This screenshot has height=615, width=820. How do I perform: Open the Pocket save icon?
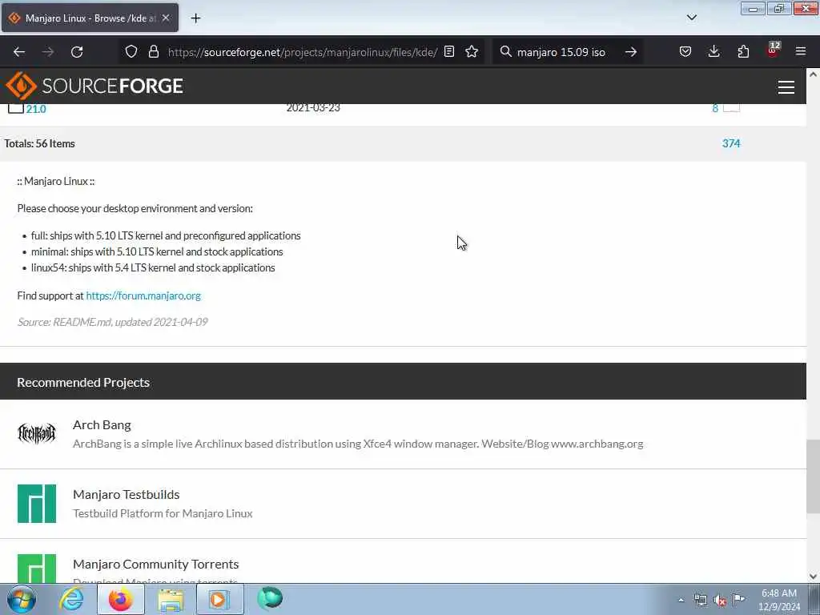pos(685,52)
